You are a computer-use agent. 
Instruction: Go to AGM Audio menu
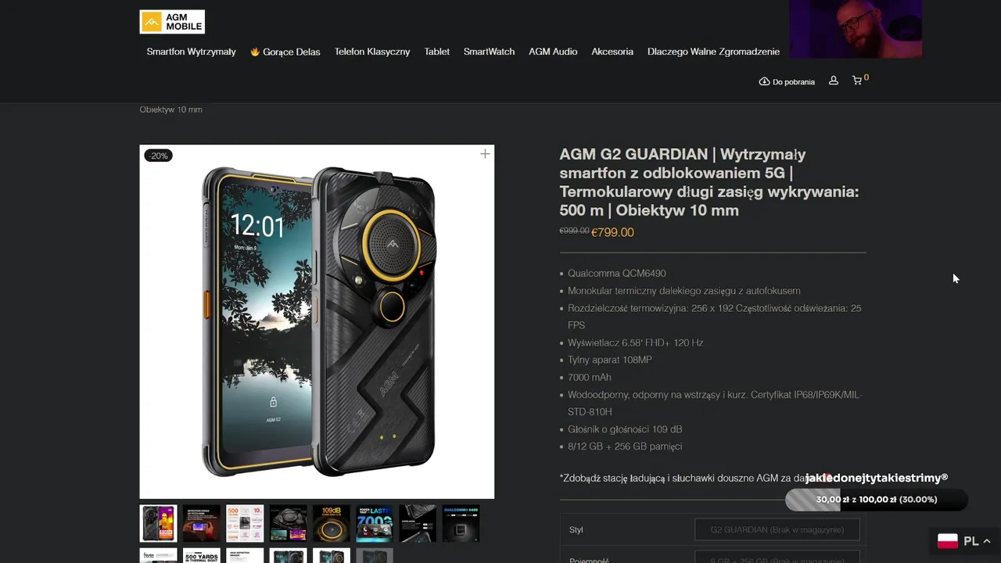553,52
